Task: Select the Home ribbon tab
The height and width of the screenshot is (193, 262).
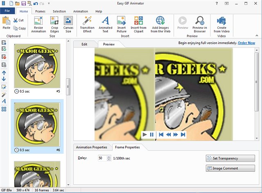Action: [24, 11]
